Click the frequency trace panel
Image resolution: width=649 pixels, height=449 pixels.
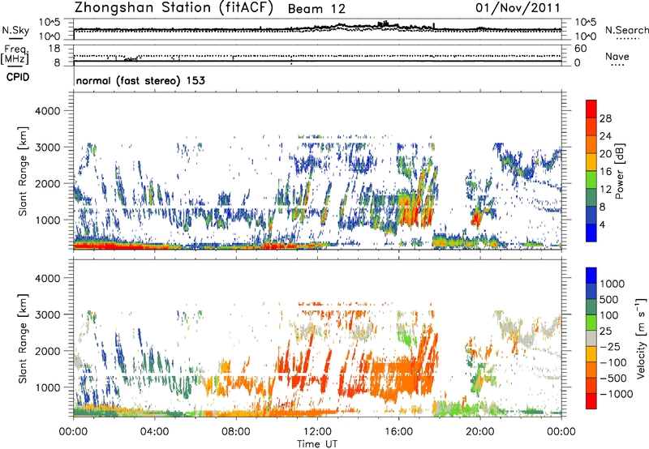coord(317,55)
